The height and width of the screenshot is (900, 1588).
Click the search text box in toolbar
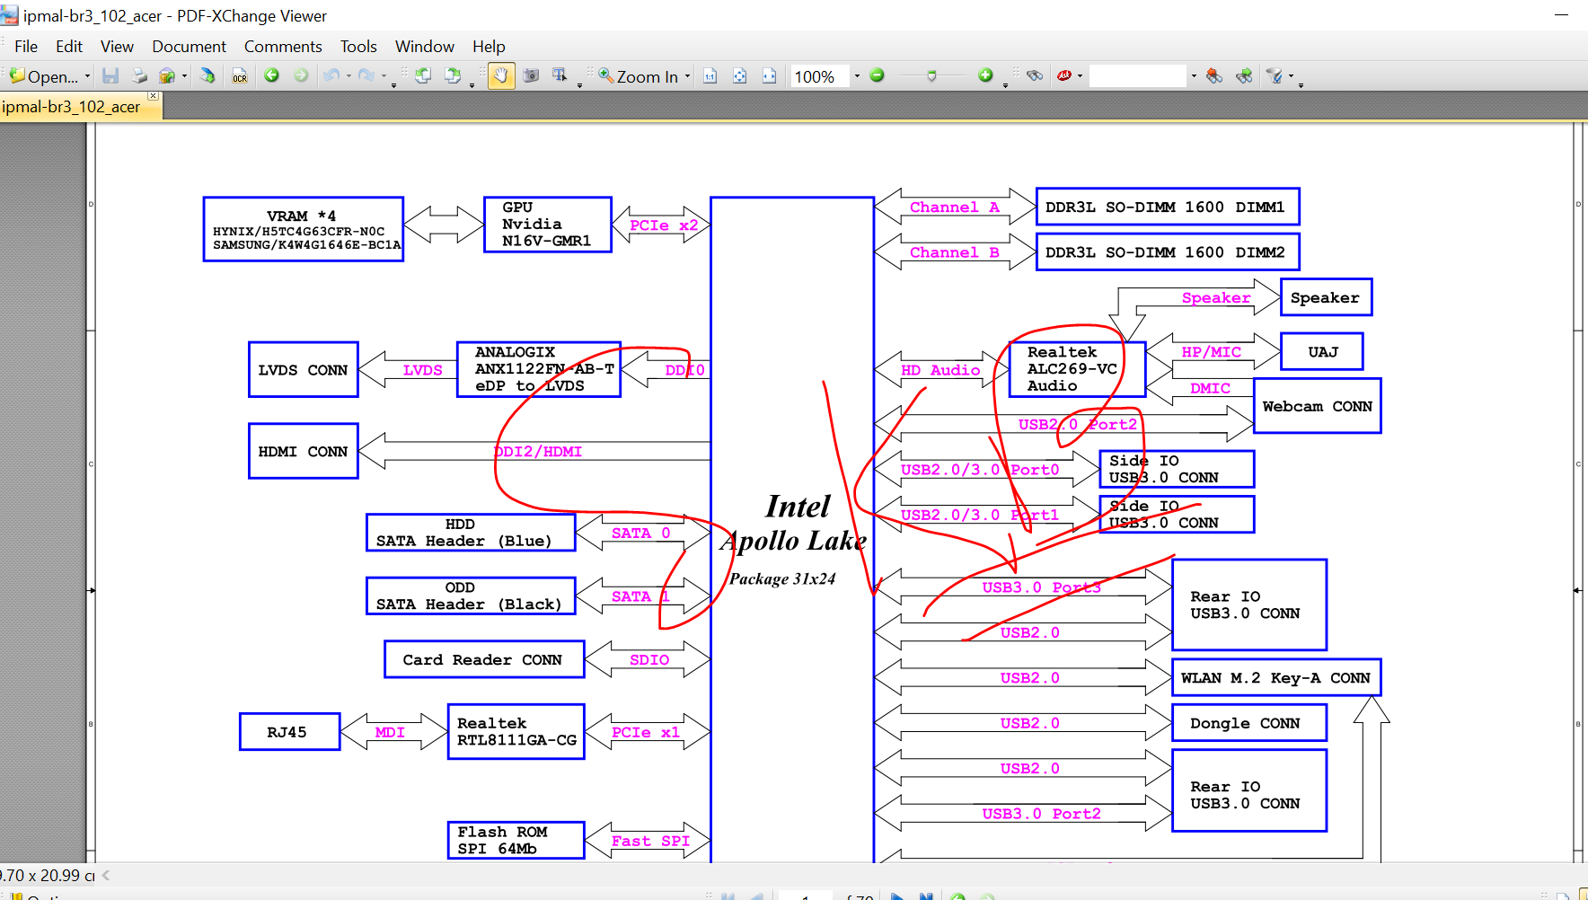tap(1138, 76)
